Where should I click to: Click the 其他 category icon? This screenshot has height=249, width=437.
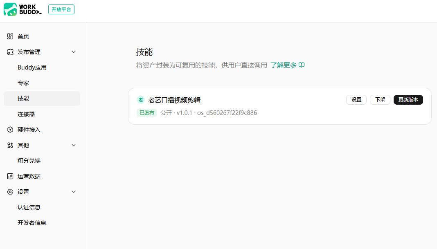pos(10,145)
